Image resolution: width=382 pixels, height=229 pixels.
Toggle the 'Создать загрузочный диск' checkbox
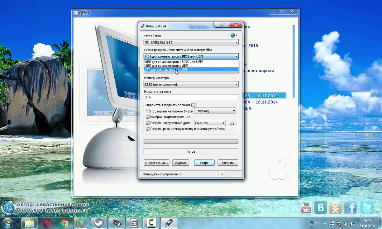coord(147,123)
